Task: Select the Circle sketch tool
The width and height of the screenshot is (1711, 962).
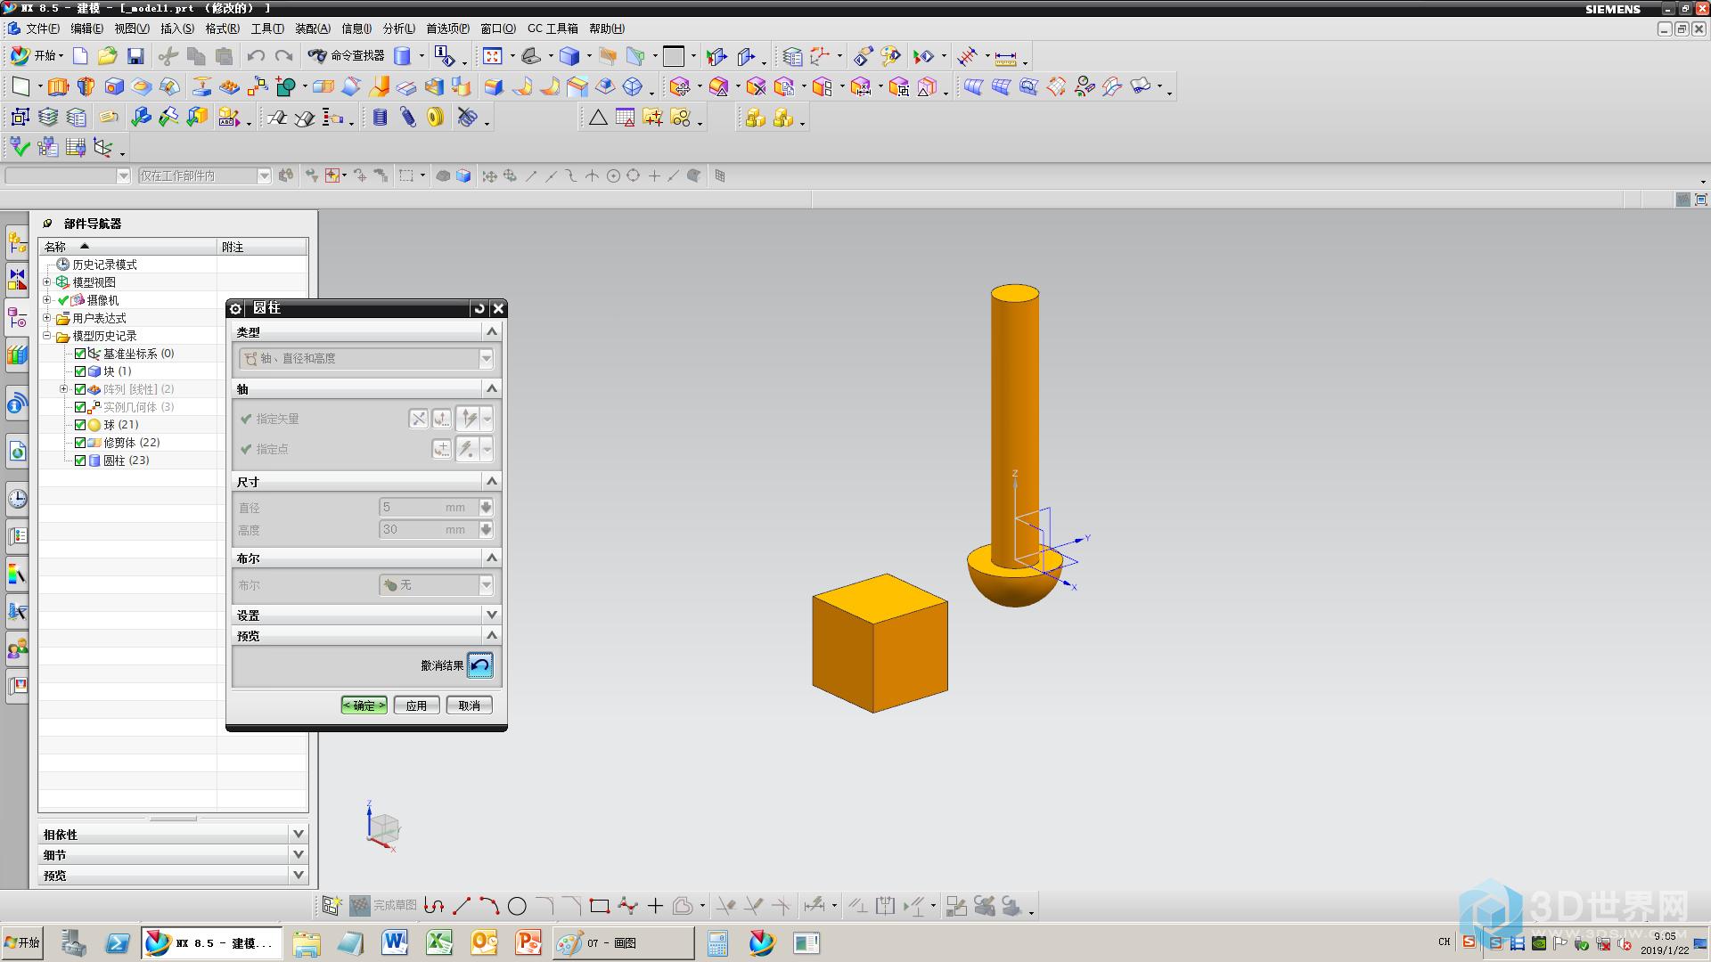Action: (x=517, y=906)
